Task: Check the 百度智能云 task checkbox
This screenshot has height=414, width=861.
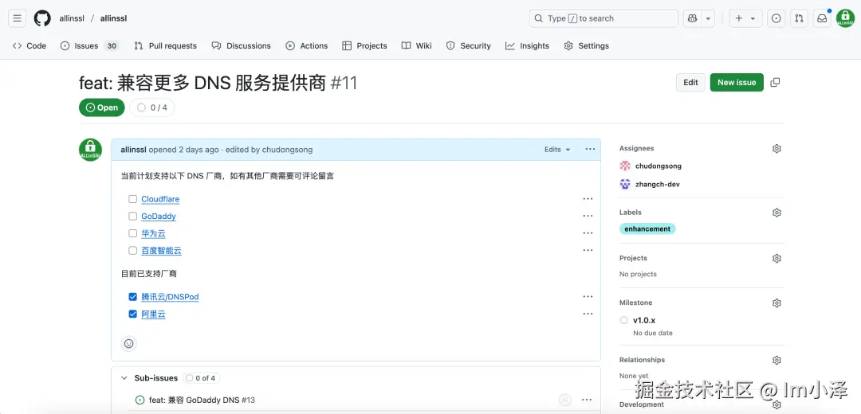Action: pos(132,251)
